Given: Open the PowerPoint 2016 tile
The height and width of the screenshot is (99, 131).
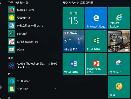Looking at the screenshot, I should point(96,64).
